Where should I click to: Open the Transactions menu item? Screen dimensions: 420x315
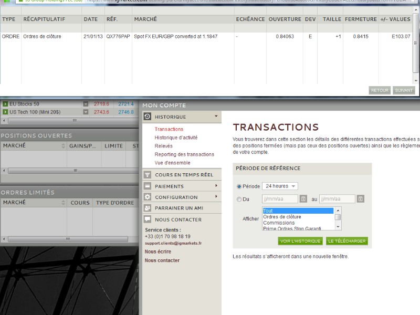click(x=169, y=129)
